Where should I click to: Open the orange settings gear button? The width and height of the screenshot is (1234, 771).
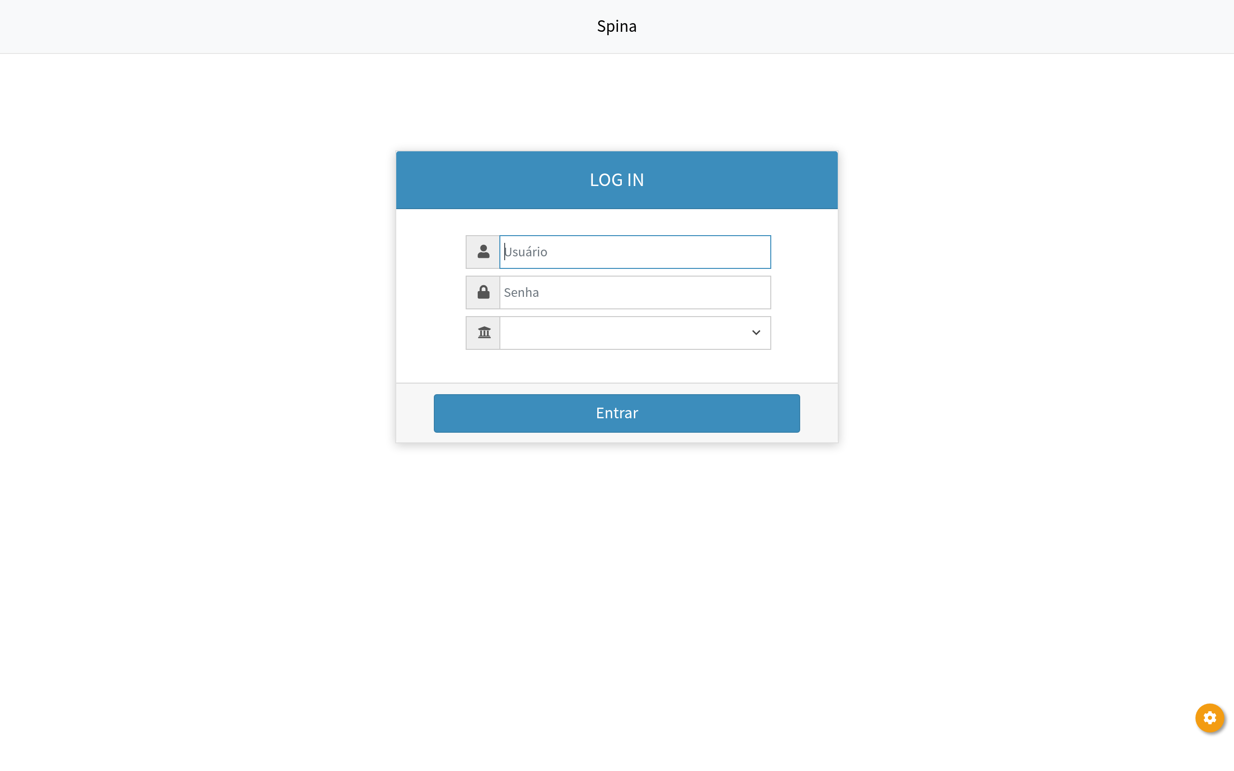pos(1209,718)
